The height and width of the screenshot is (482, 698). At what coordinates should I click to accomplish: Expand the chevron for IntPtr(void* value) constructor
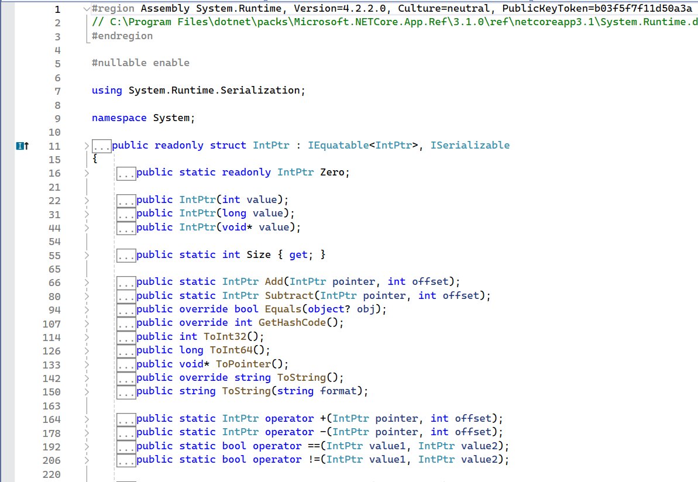(87, 228)
